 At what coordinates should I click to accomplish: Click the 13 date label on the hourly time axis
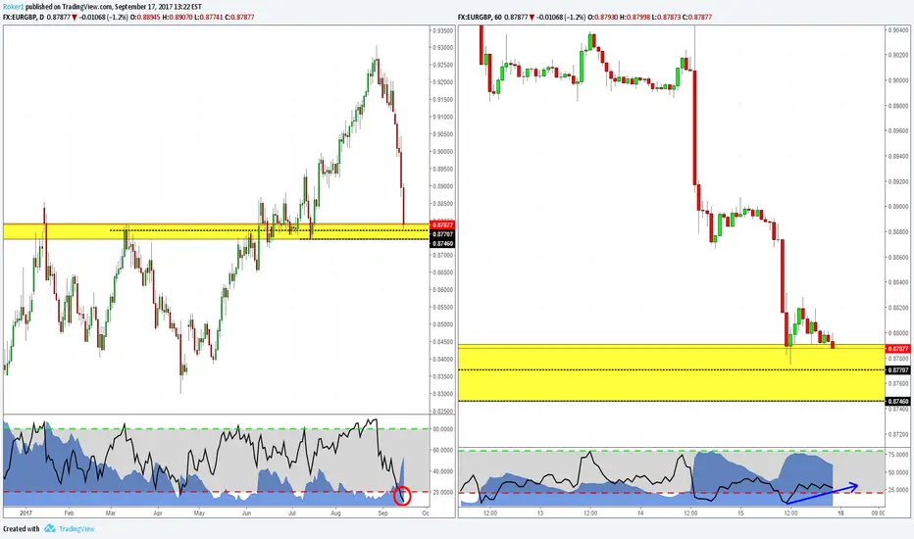point(540,514)
